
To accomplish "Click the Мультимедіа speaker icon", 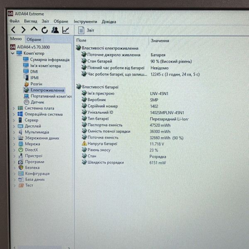I will coord(20,132).
